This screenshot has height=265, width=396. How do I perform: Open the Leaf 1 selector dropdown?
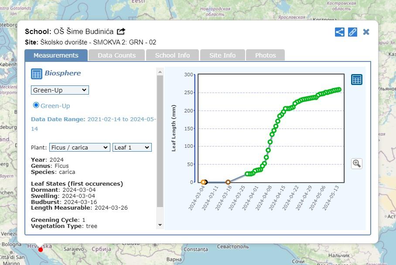click(132, 147)
